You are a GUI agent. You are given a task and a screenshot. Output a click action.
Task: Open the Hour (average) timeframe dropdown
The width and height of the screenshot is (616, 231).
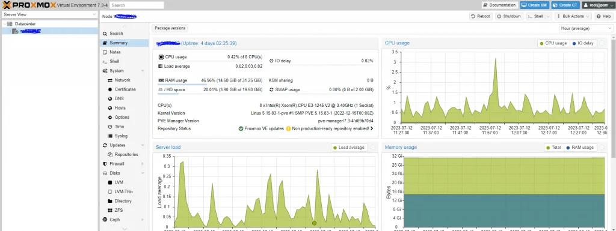click(585, 29)
